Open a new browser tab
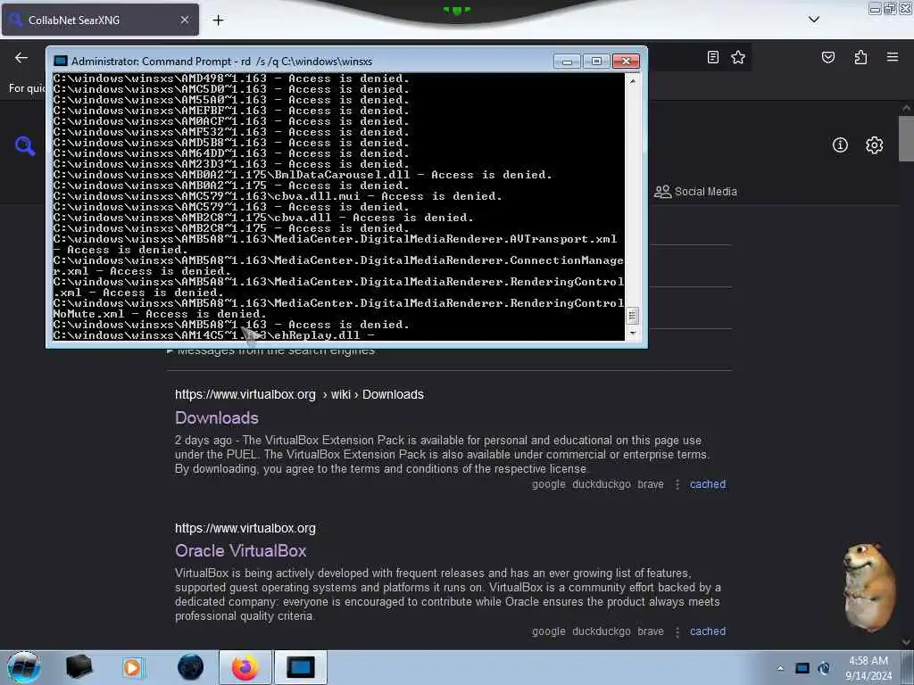 [218, 21]
